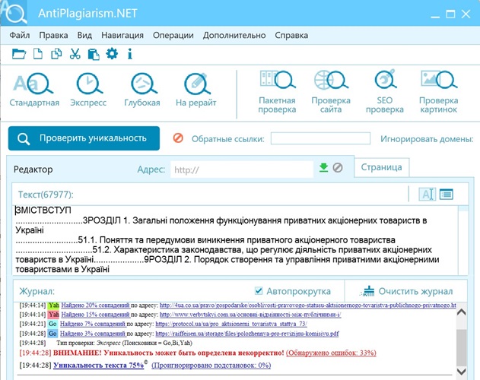
Task: Click Найдено 15% совпадений link
Action: pyautogui.click(x=96, y=314)
